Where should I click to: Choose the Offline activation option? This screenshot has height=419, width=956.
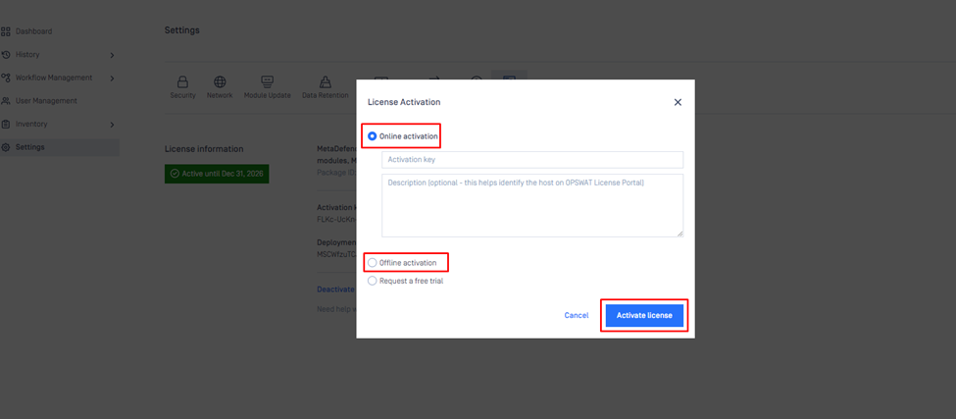click(372, 263)
